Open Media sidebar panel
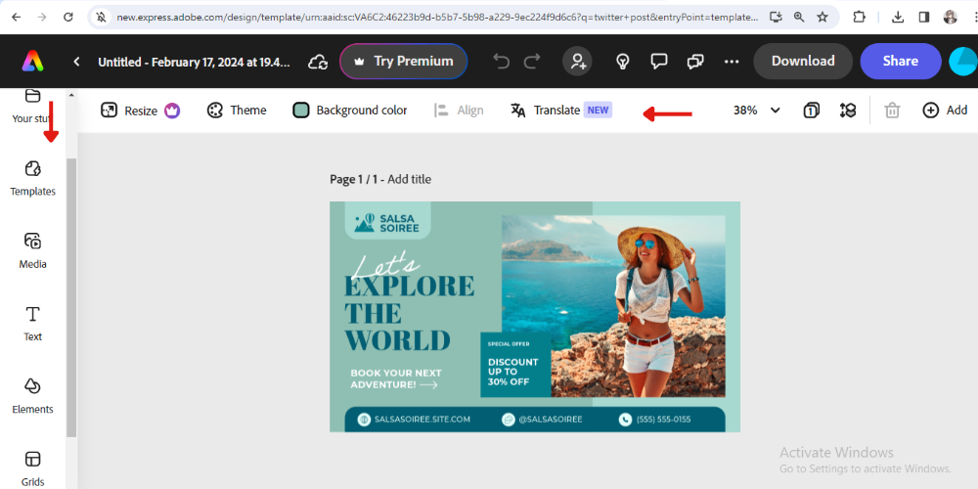 click(32, 250)
